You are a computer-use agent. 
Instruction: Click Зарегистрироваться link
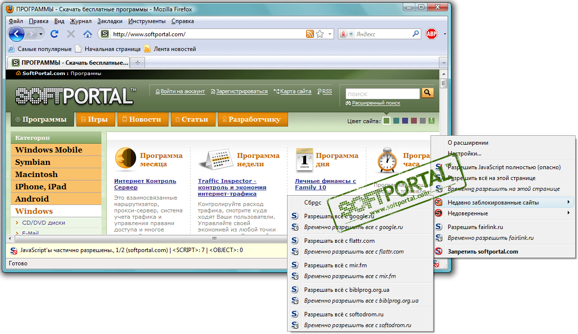tap(239, 92)
